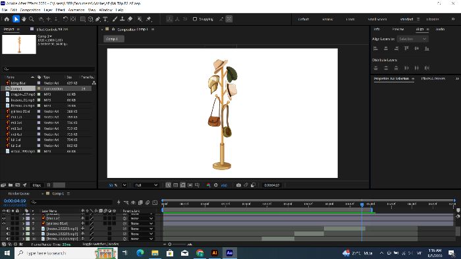Open parent dropdown for layer 7
This screenshot has width=461, height=259.
[x=142, y=223]
